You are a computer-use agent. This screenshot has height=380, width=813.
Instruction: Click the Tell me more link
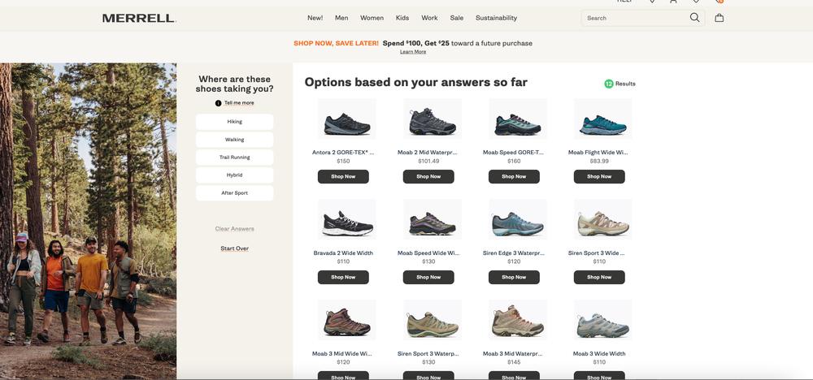pyautogui.click(x=239, y=103)
